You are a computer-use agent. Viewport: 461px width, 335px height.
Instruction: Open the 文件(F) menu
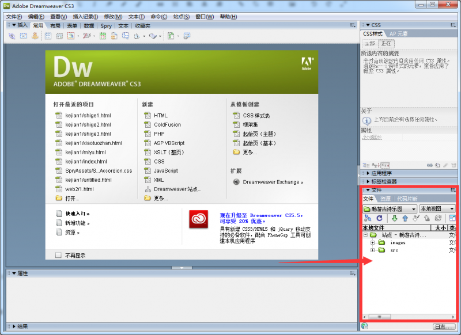(14, 17)
